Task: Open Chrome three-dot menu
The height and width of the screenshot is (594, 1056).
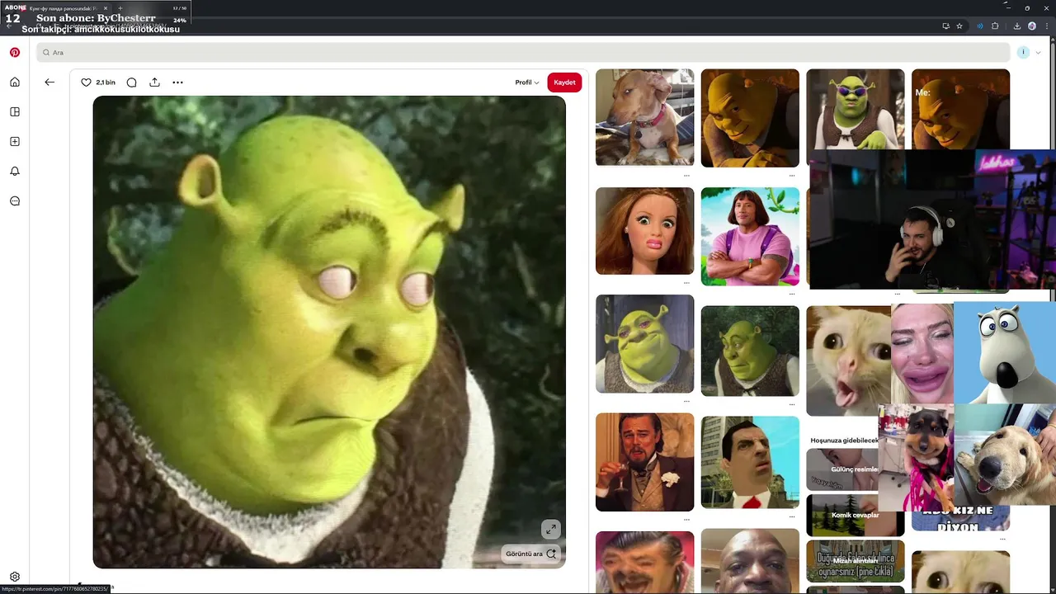Action: [1048, 26]
